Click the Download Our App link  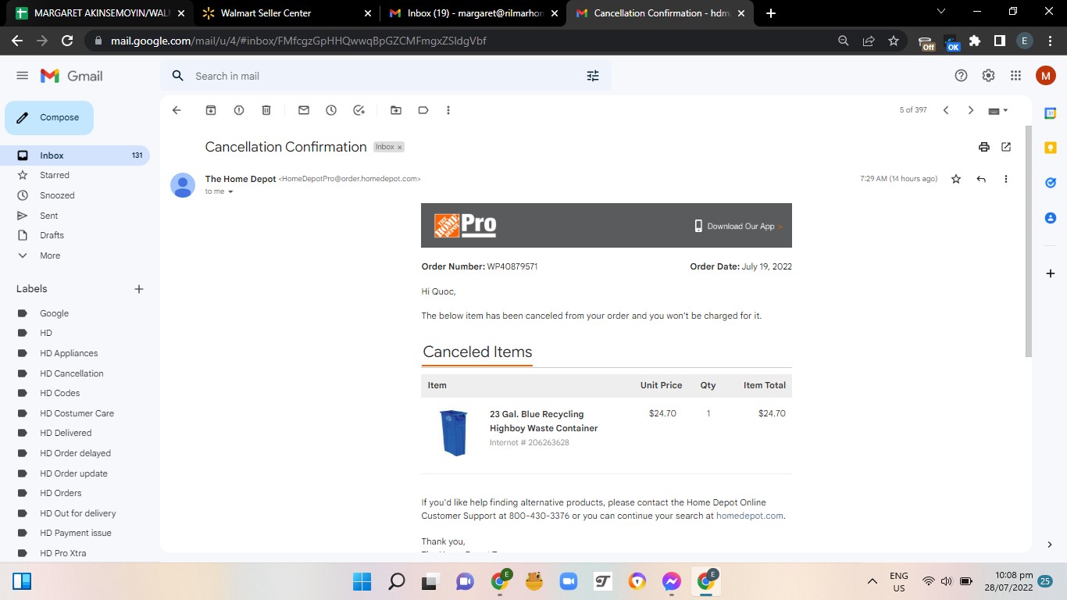[738, 227]
